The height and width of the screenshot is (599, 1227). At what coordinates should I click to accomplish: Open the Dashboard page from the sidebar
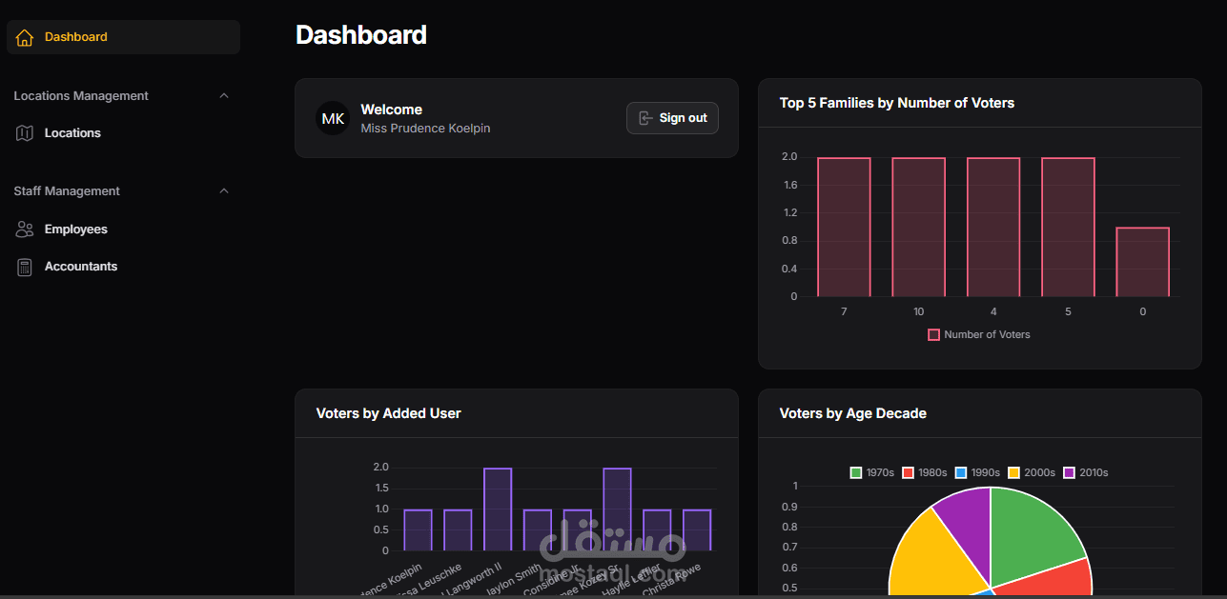pyautogui.click(x=76, y=36)
